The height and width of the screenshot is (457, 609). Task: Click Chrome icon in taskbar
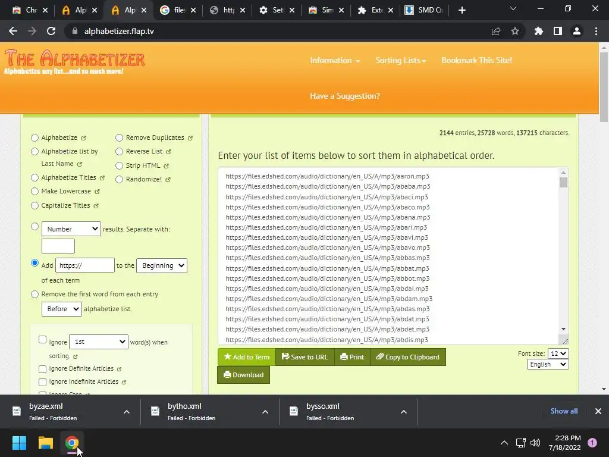click(72, 443)
